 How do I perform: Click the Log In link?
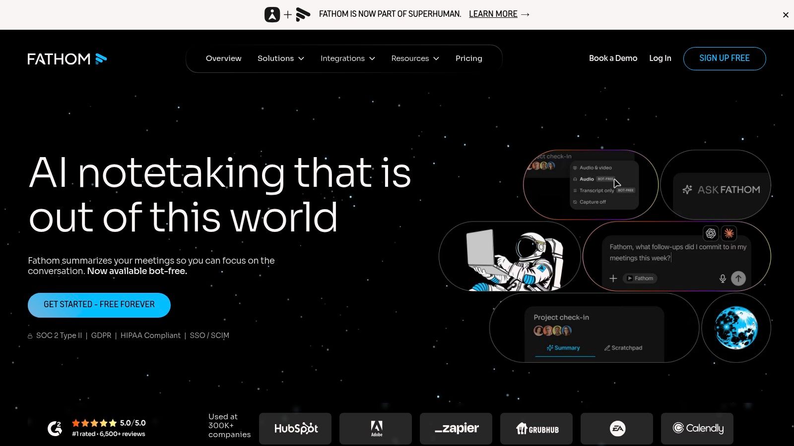pos(660,58)
